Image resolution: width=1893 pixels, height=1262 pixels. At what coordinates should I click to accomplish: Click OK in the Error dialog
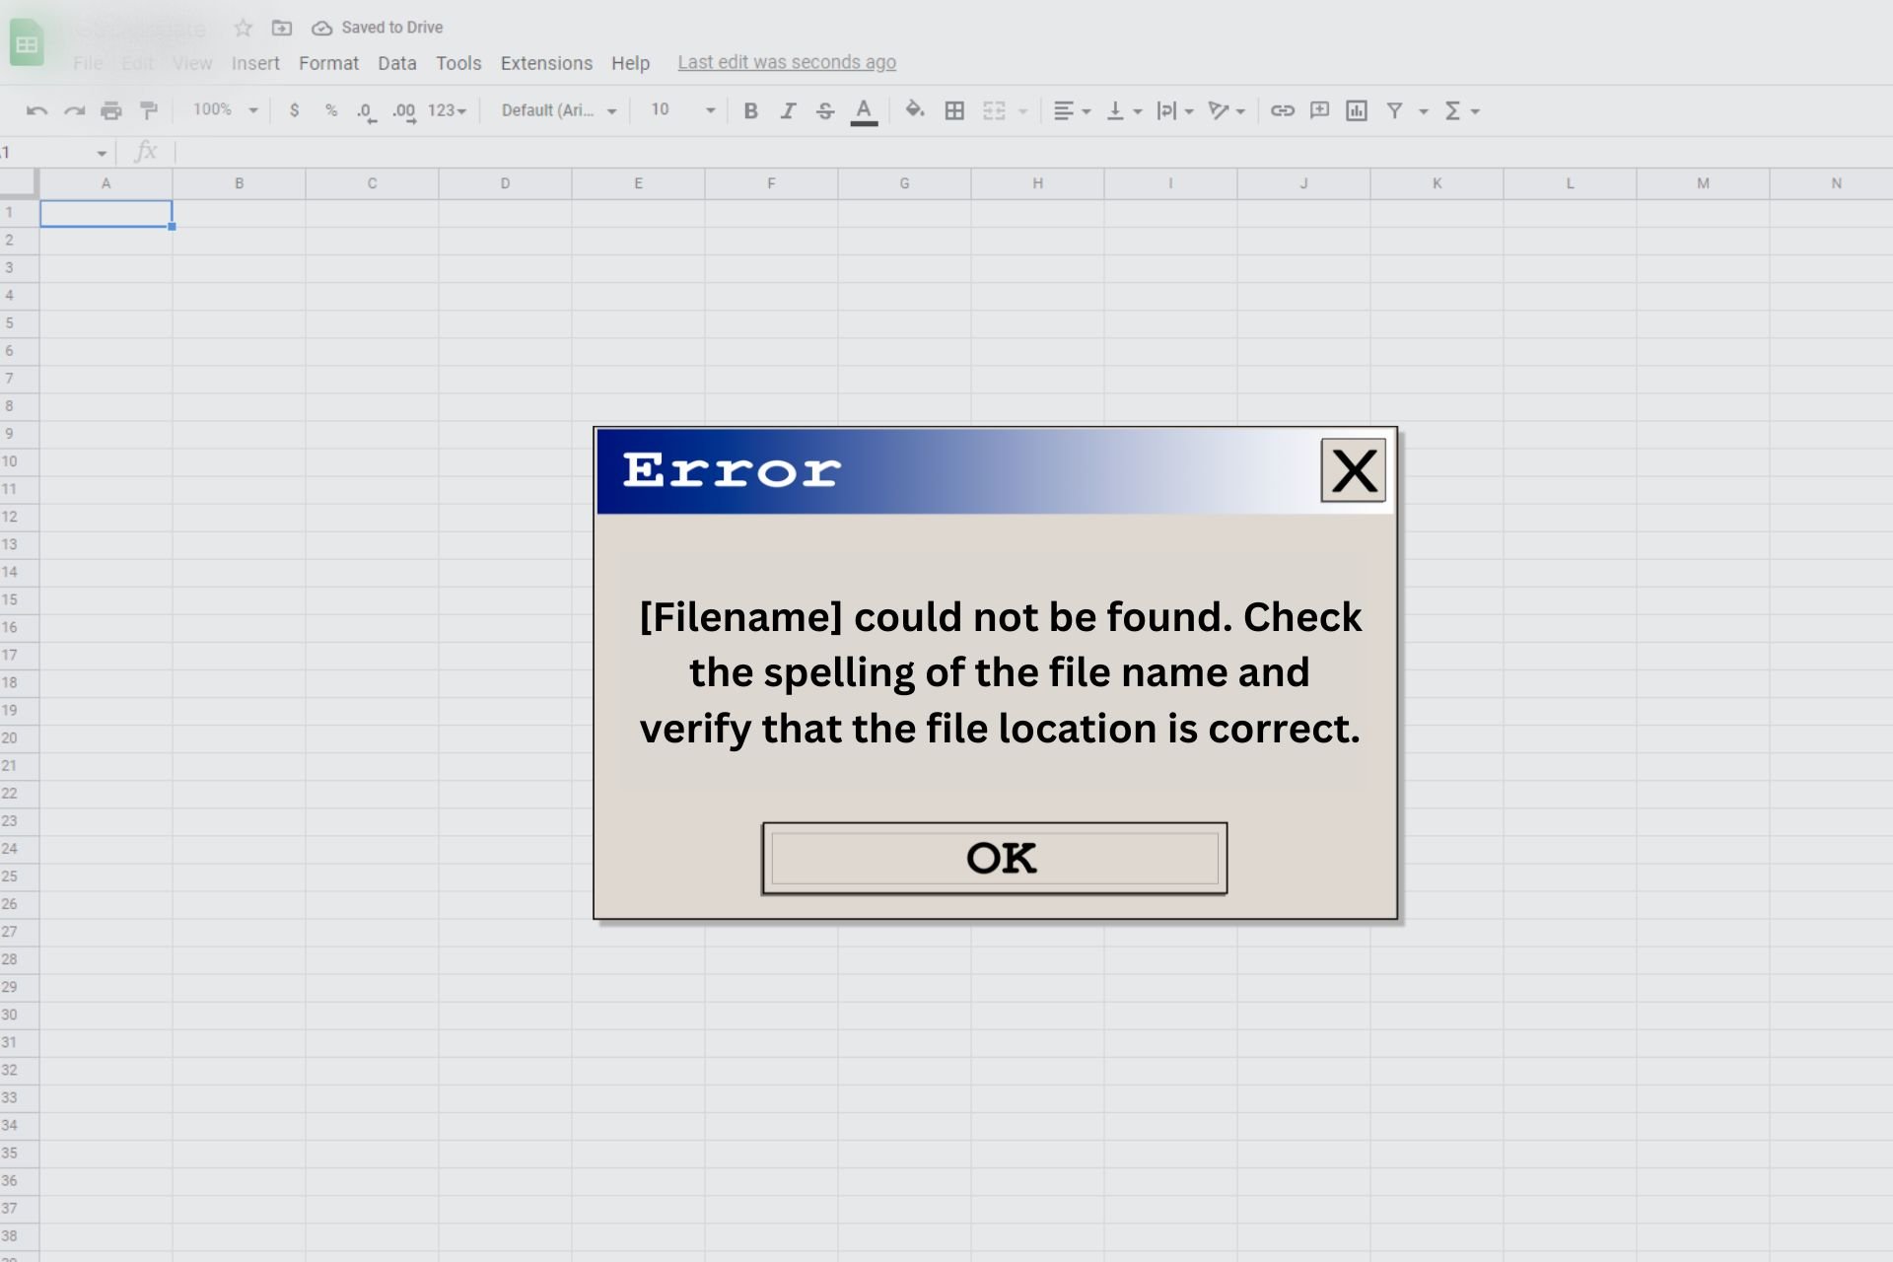click(x=995, y=858)
